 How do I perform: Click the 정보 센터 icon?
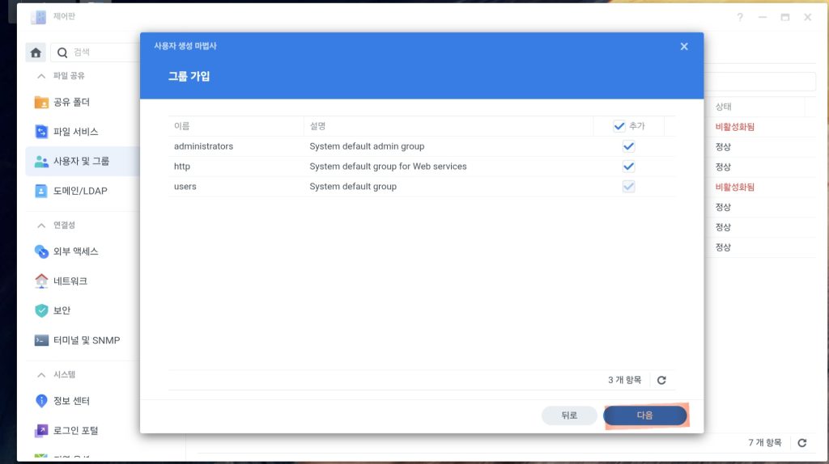pyautogui.click(x=41, y=401)
